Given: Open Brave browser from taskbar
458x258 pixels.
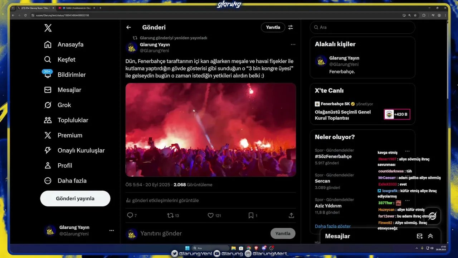Looking at the screenshot, I should pyautogui.click(x=256, y=248).
